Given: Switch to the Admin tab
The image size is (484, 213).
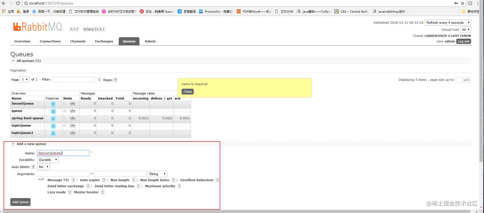Looking at the screenshot, I should tap(150, 41).
